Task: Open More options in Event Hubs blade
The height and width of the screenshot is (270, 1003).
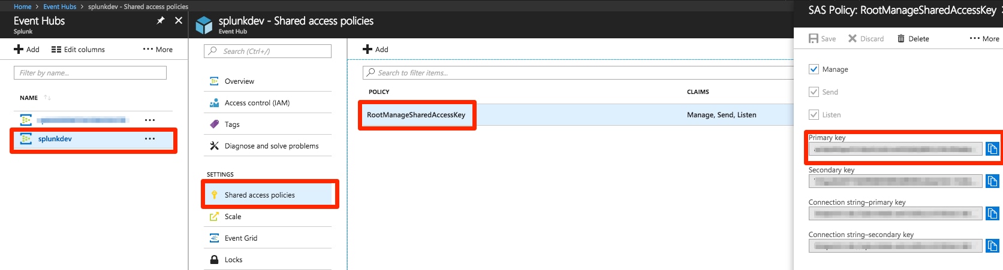Action: (158, 50)
